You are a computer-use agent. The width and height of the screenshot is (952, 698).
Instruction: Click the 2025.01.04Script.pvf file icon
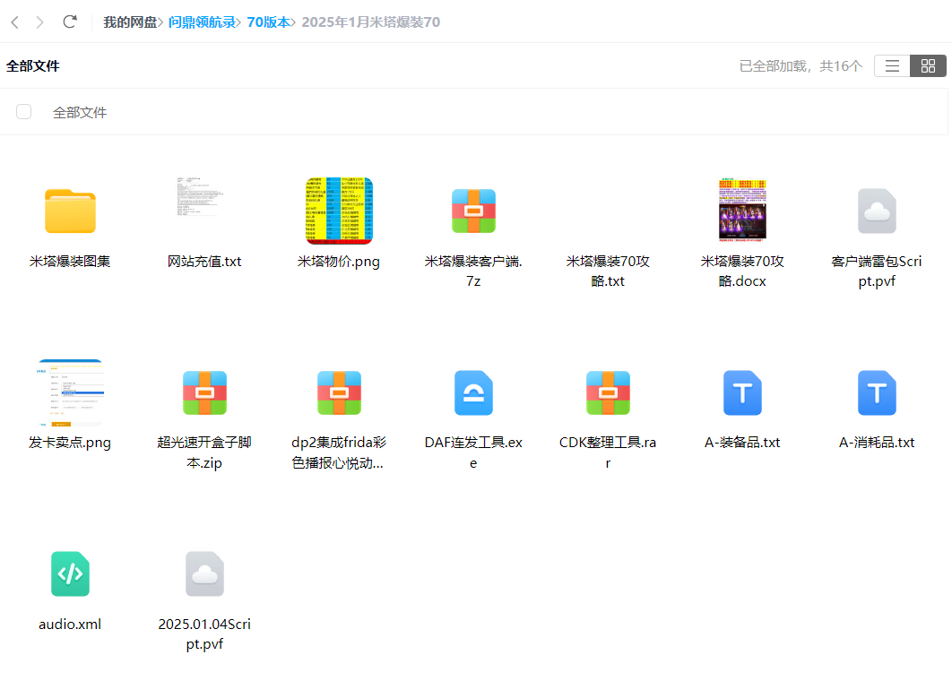click(x=204, y=573)
